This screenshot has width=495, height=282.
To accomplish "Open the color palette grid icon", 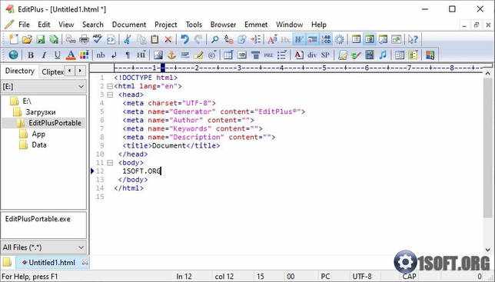I will click(x=84, y=55).
